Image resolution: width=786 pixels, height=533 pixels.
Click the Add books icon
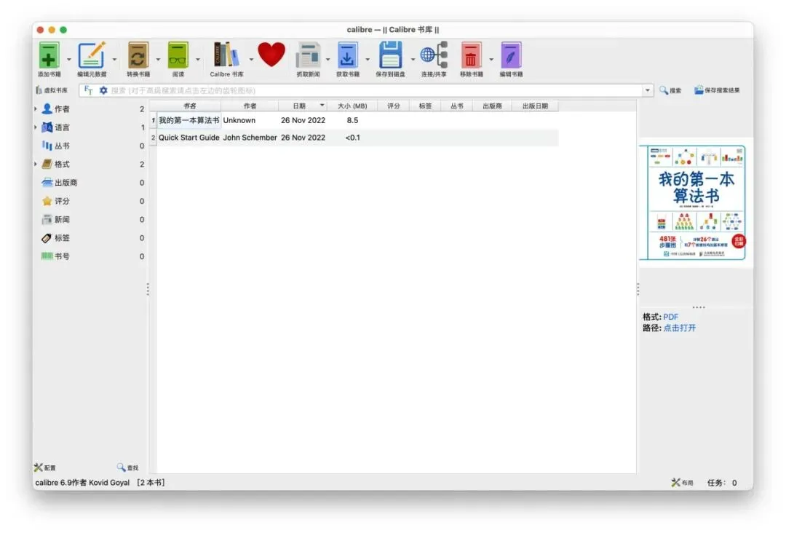[x=49, y=55]
